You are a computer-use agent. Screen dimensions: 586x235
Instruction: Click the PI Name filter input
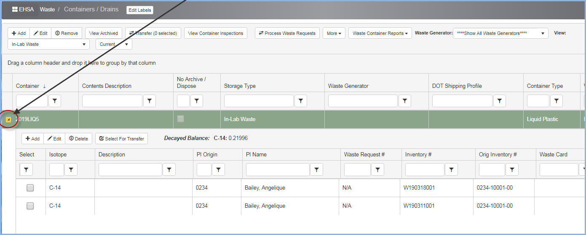[278, 169]
